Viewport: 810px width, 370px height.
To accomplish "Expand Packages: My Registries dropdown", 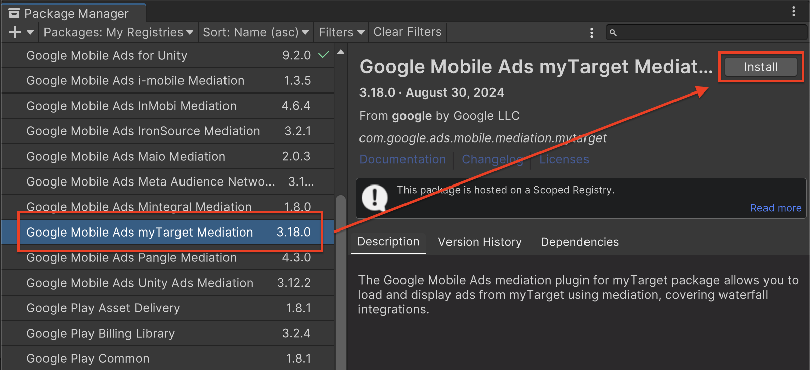I will 118,32.
